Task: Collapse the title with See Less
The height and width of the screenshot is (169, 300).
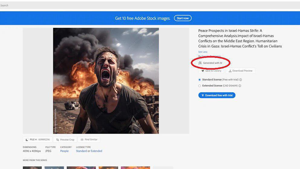Action: 203,52
